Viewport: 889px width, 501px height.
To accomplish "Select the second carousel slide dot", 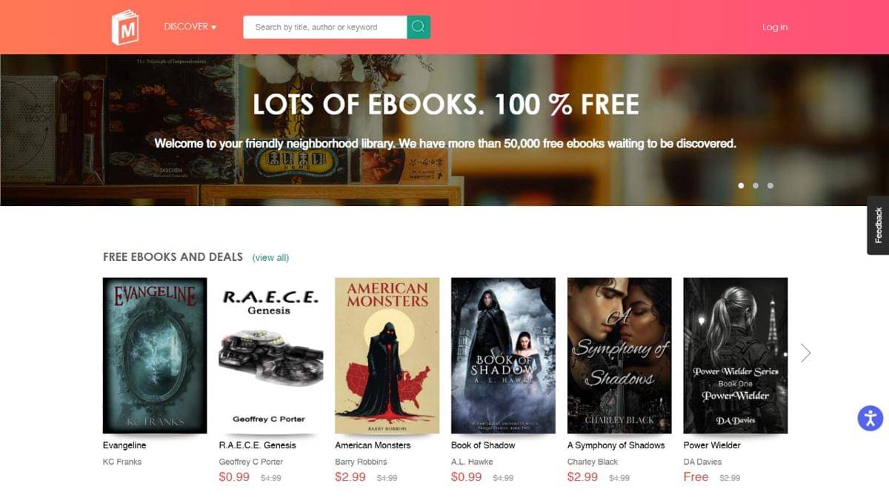I will [756, 185].
